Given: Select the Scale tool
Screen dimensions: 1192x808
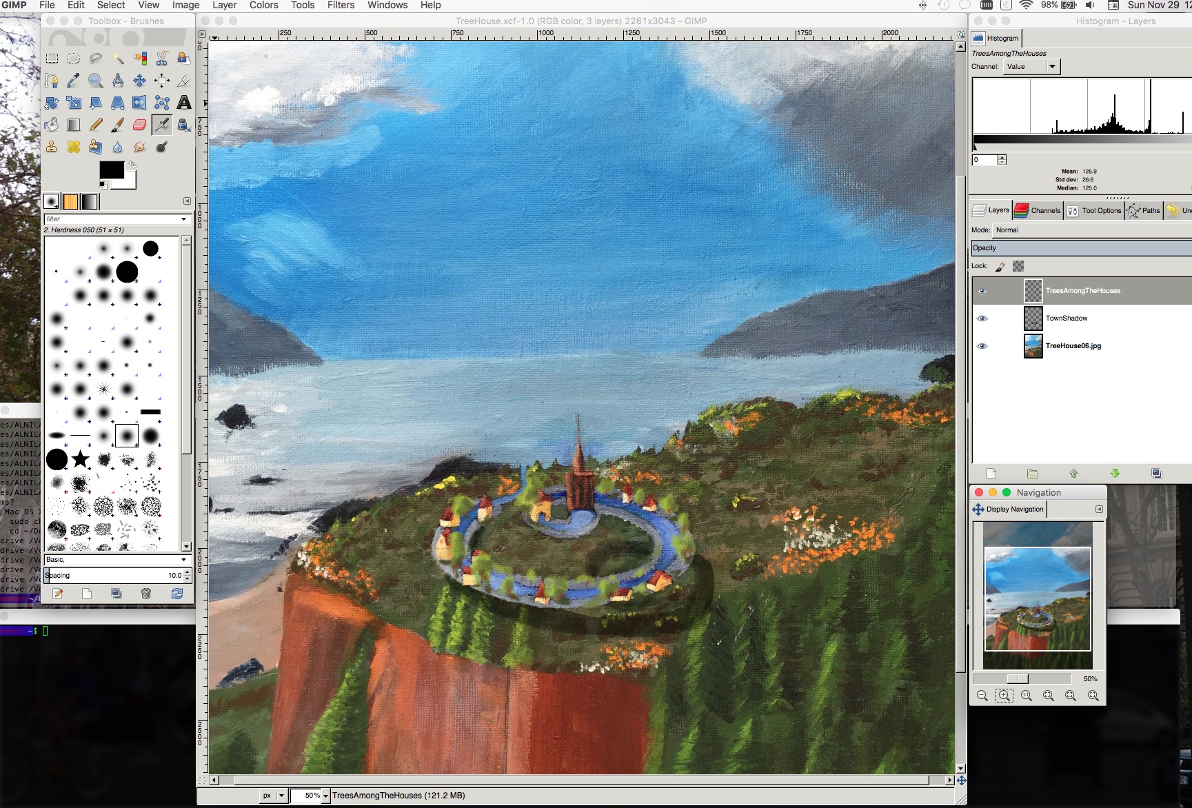Looking at the screenshot, I should [74, 103].
